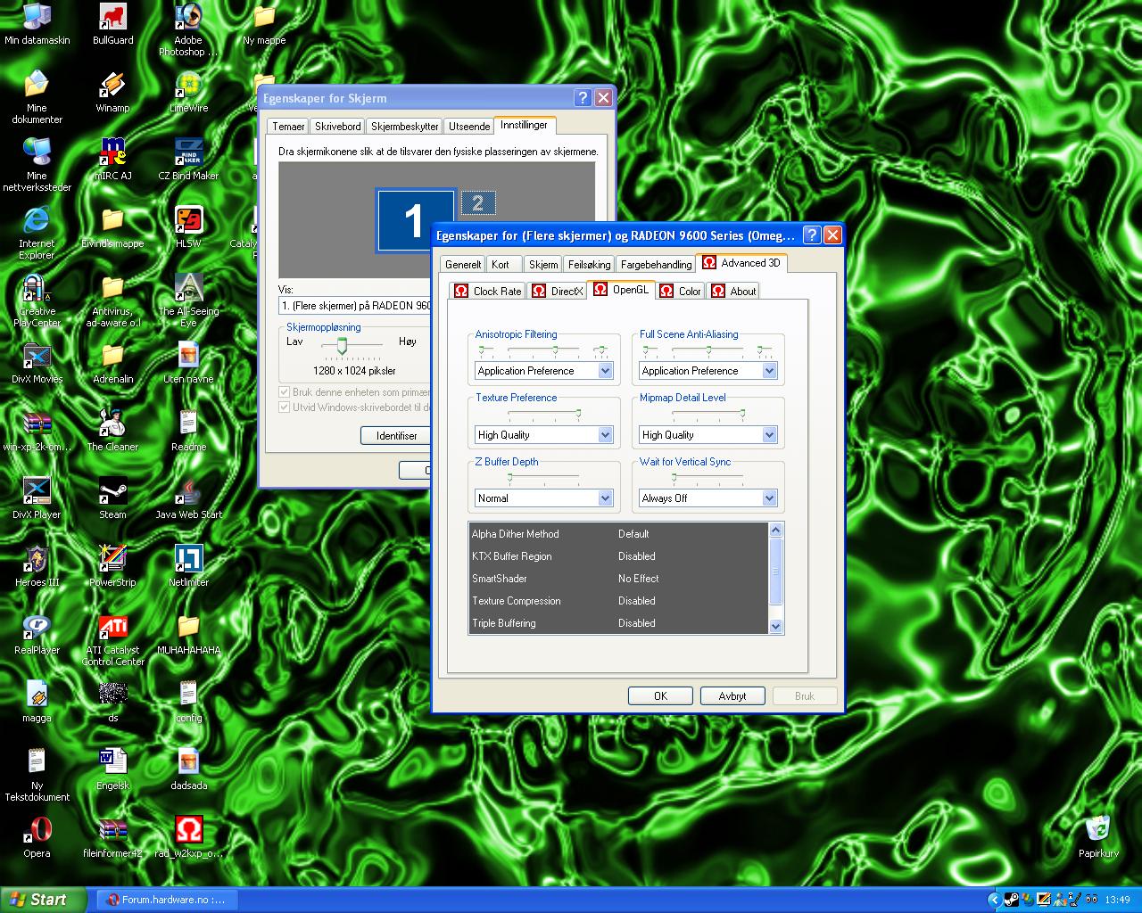Open ATI Catalyst Control Center icon
The height and width of the screenshot is (913, 1142).
(112, 639)
